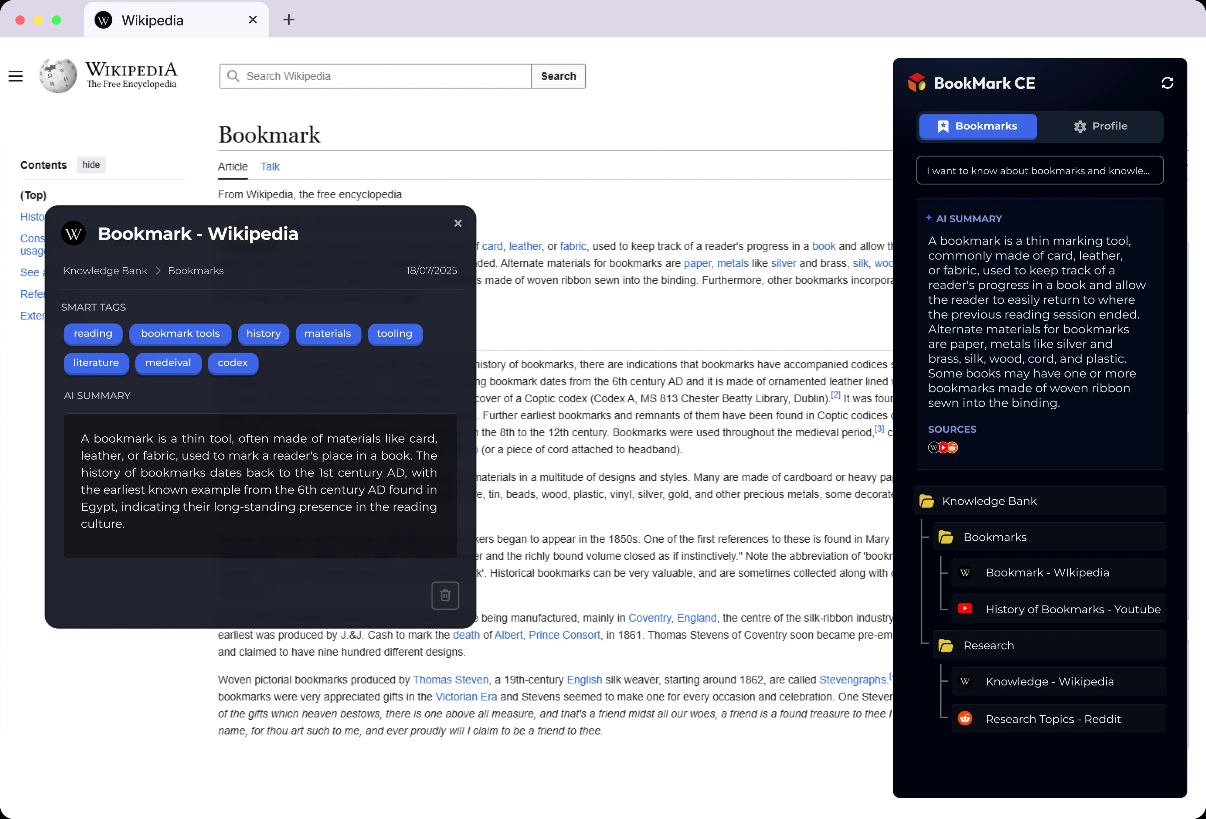
Task: Select the Bookmarks tab in extension
Action: pyautogui.click(x=978, y=126)
